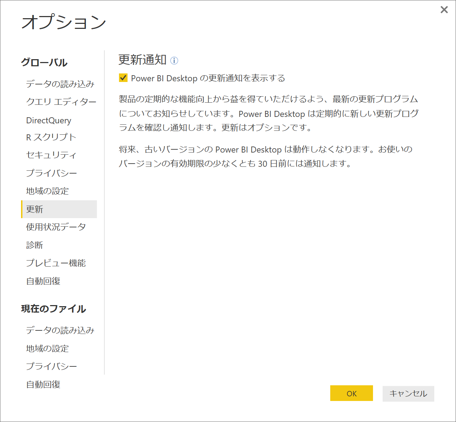Go to R スクリプト settings
This screenshot has height=422, width=456.
click(51, 137)
